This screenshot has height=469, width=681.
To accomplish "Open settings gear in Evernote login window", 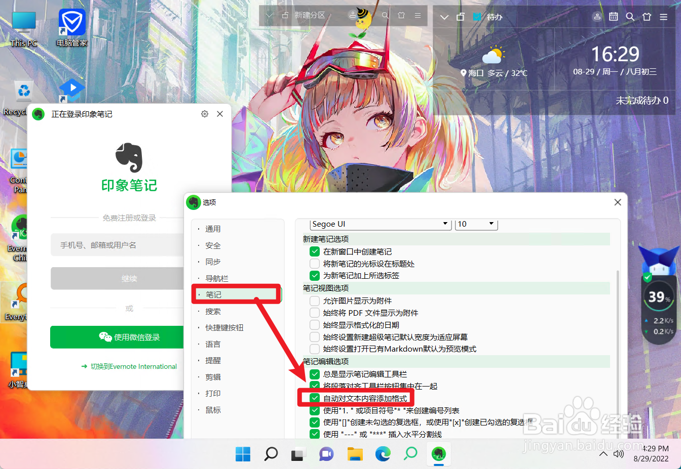I will (205, 114).
